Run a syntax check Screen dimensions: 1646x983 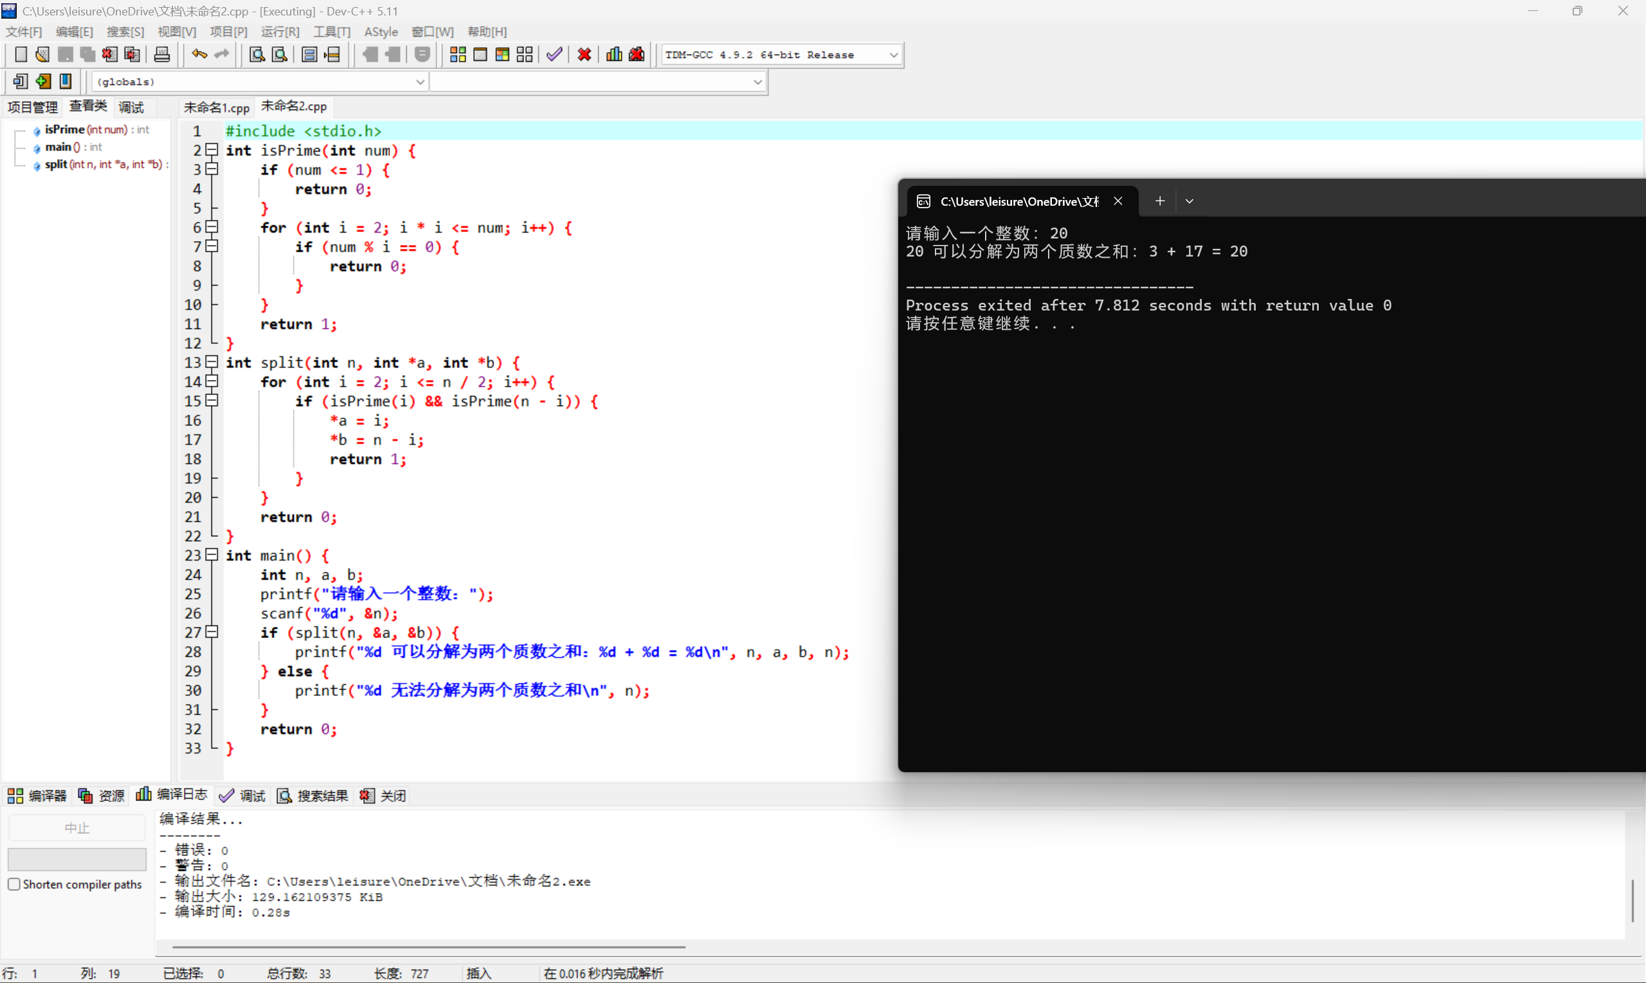[x=554, y=54]
